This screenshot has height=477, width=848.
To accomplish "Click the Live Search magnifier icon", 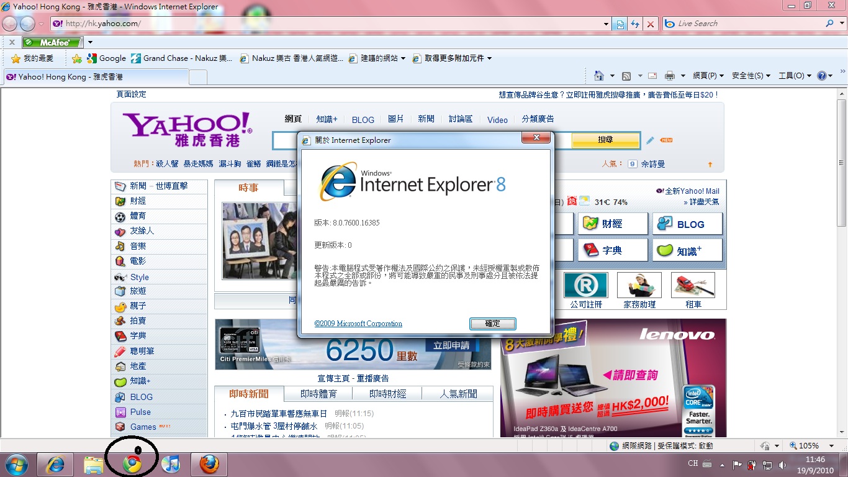I will [x=829, y=24].
